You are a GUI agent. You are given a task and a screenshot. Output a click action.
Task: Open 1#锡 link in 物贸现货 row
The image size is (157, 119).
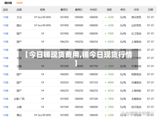[x=6, y=74]
